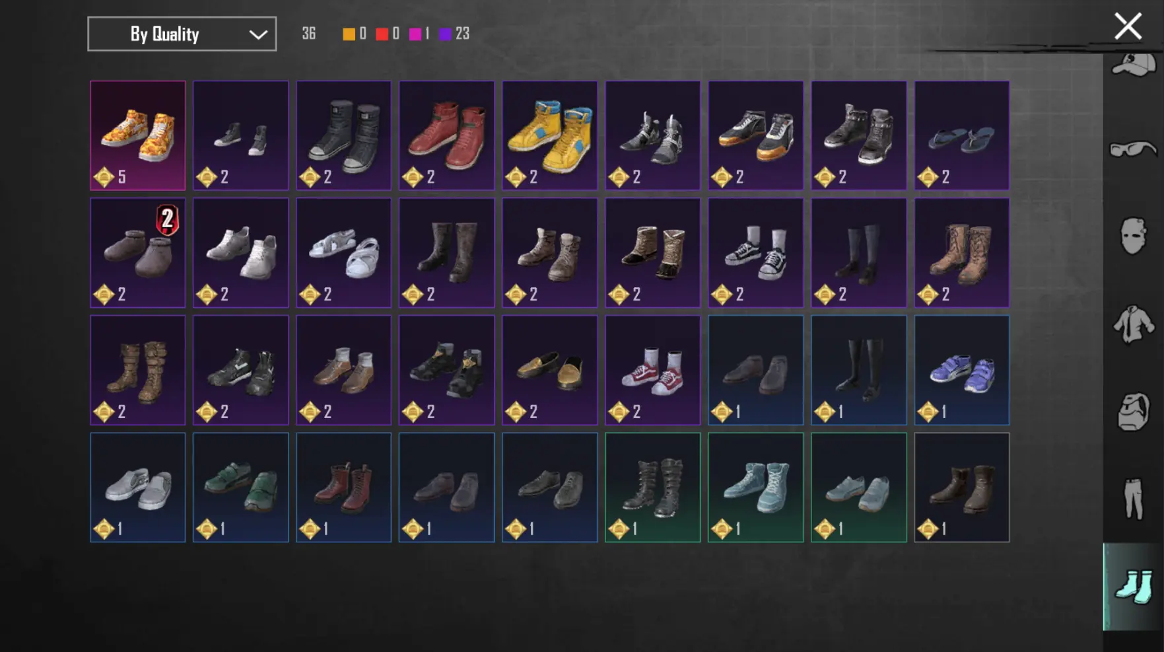Image resolution: width=1164 pixels, height=652 pixels.
Task: Switch to the pants category icon
Action: point(1133,499)
